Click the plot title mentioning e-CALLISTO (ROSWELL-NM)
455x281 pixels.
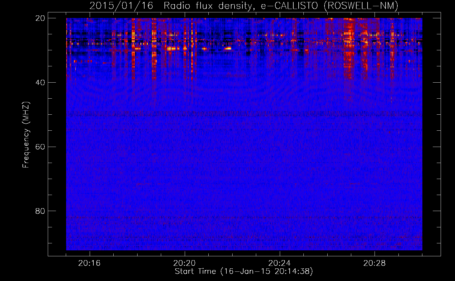point(244,6)
